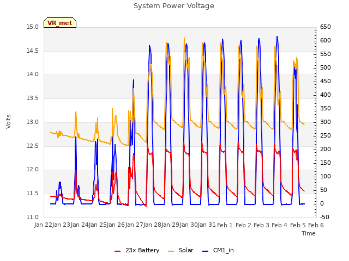Image resolution: width=349 pixels, height=261 pixels.
Task: Click the System Power Voltage chart title
Action: point(174,6)
